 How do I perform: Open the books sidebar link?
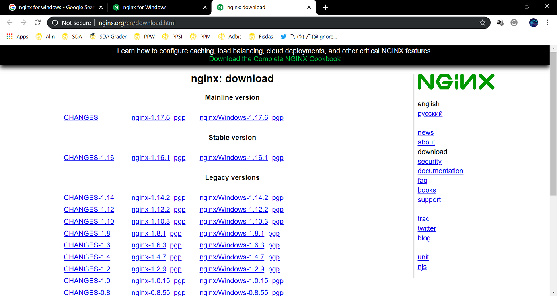point(427,190)
